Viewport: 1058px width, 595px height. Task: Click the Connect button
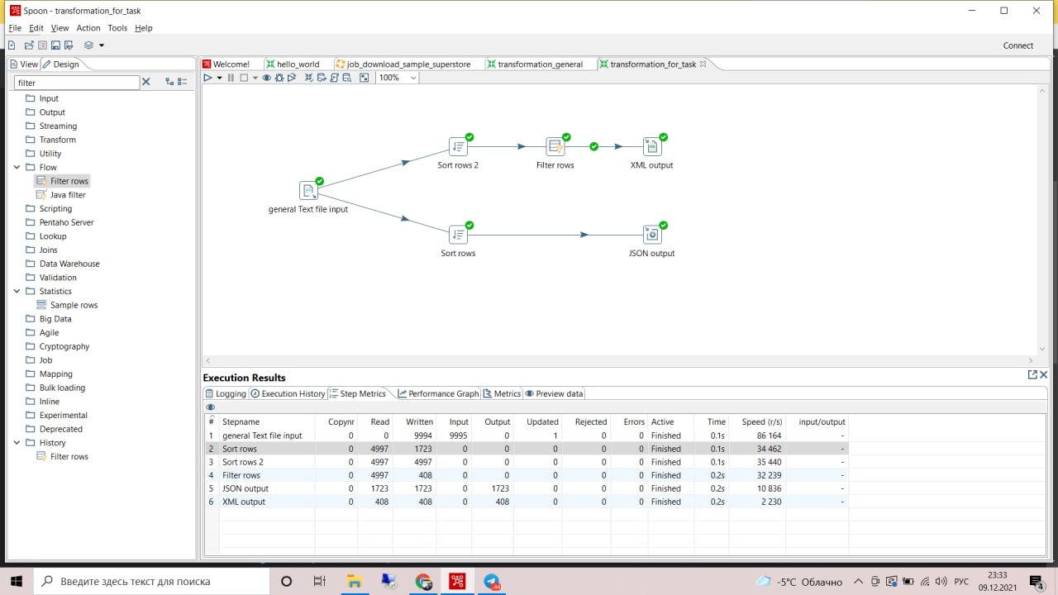pos(1018,45)
